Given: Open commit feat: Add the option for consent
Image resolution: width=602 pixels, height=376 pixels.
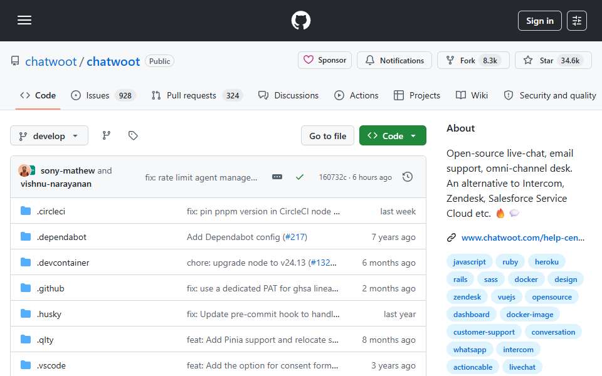Looking at the screenshot, I should click(262, 365).
